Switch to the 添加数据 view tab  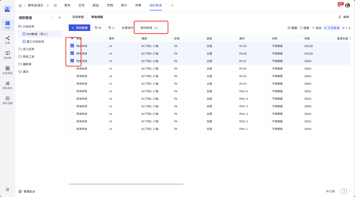pos(78,17)
